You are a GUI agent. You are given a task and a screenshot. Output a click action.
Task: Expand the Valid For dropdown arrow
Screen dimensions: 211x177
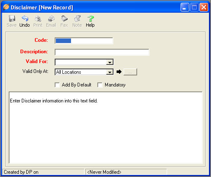coord(110,62)
